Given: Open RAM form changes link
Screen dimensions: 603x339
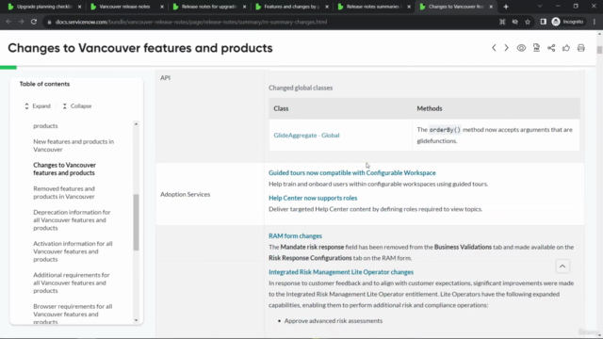Looking at the screenshot, I should tap(295, 236).
